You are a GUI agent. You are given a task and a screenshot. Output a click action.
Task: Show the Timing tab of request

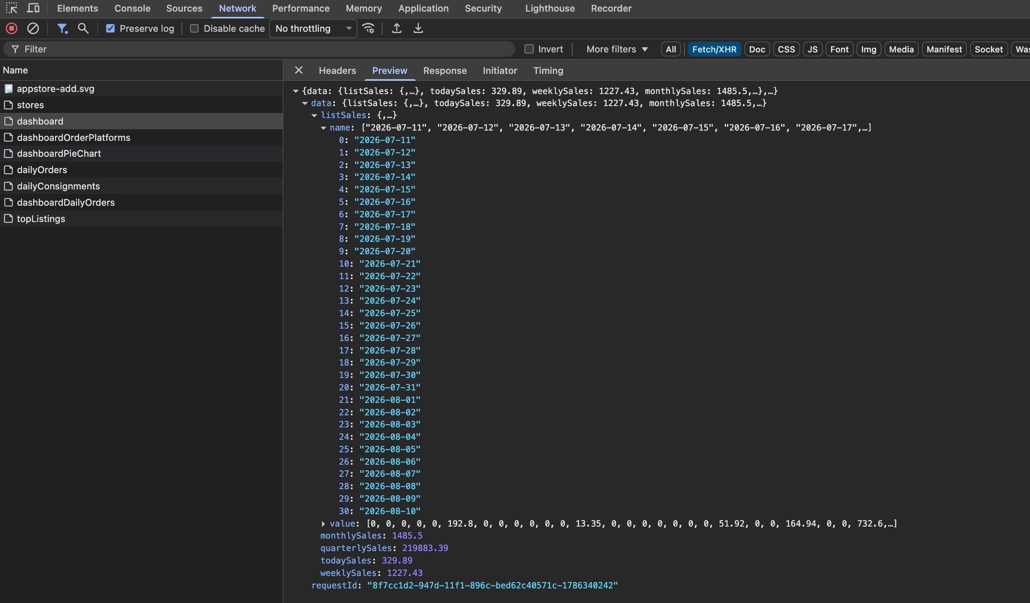(548, 70)
